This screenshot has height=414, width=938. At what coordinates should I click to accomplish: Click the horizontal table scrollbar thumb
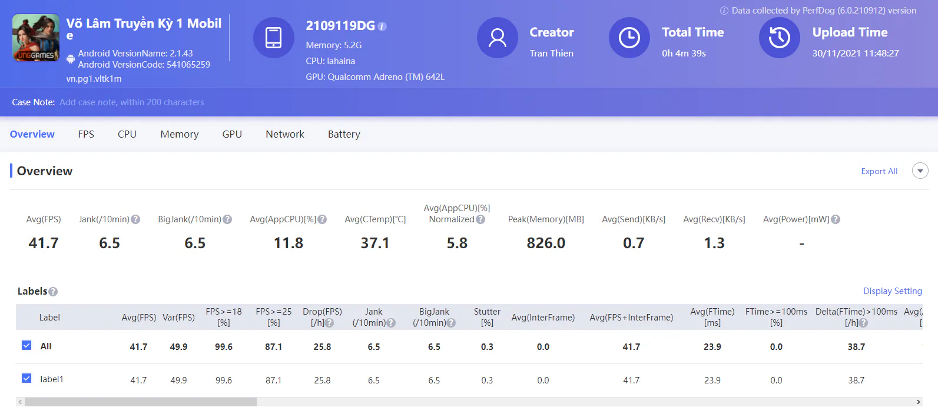point(141,402)
